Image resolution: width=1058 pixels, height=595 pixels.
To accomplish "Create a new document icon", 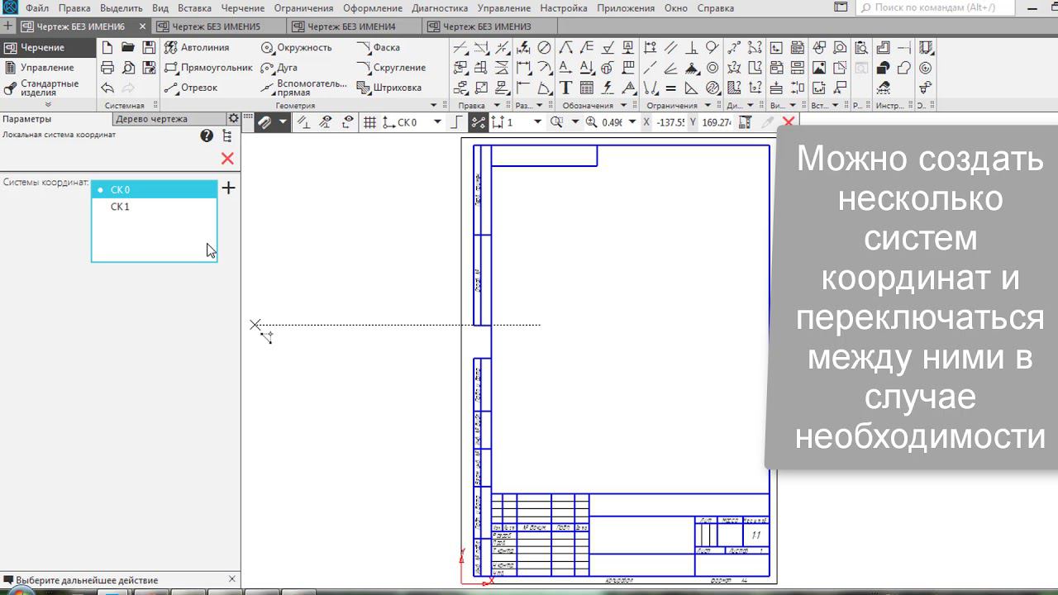I will (107, 48).
